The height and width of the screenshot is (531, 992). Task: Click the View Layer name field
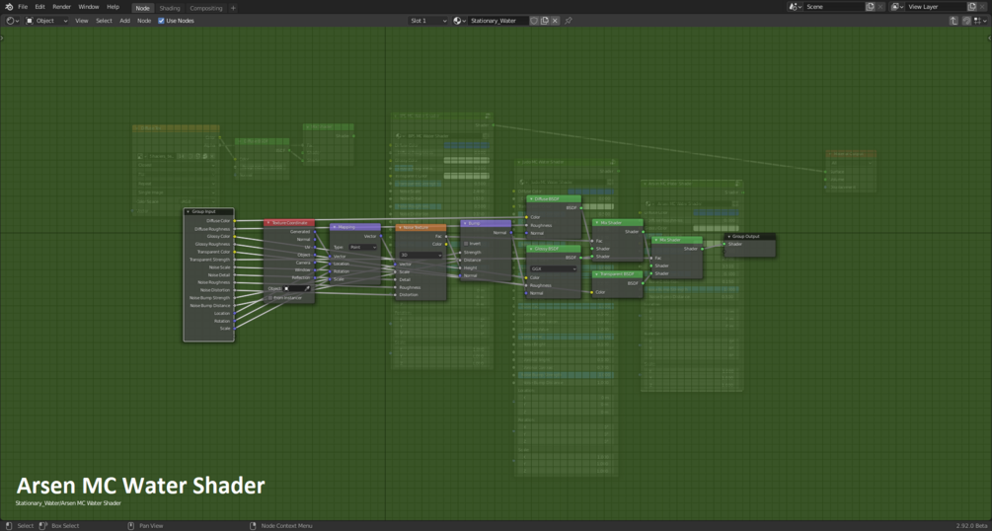click(x=937, y=6)
